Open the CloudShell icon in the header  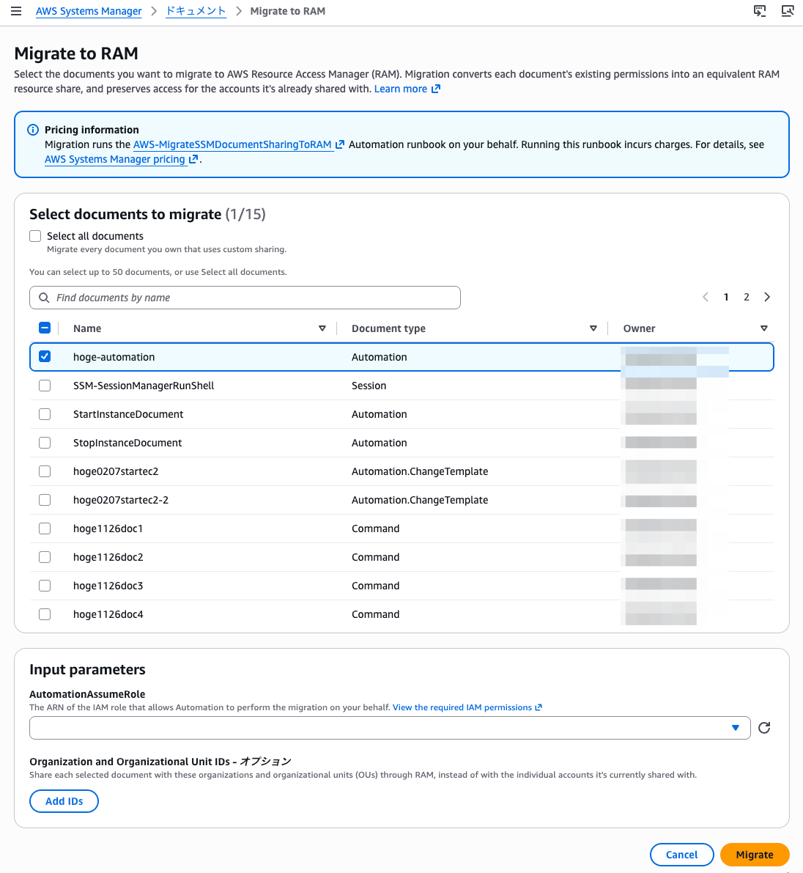pyautogui.click(x=760, y=11)
